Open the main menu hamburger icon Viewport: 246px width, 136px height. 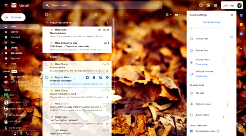click(6, 5)
